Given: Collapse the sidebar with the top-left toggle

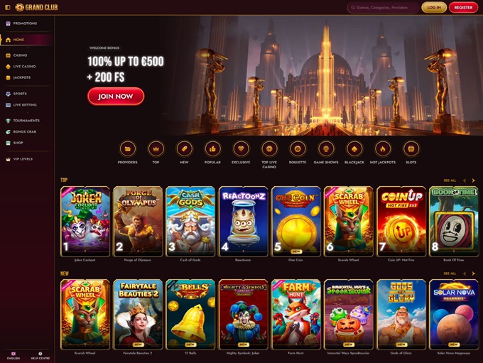Looking at the screenshot, I should tap(8, 7).
